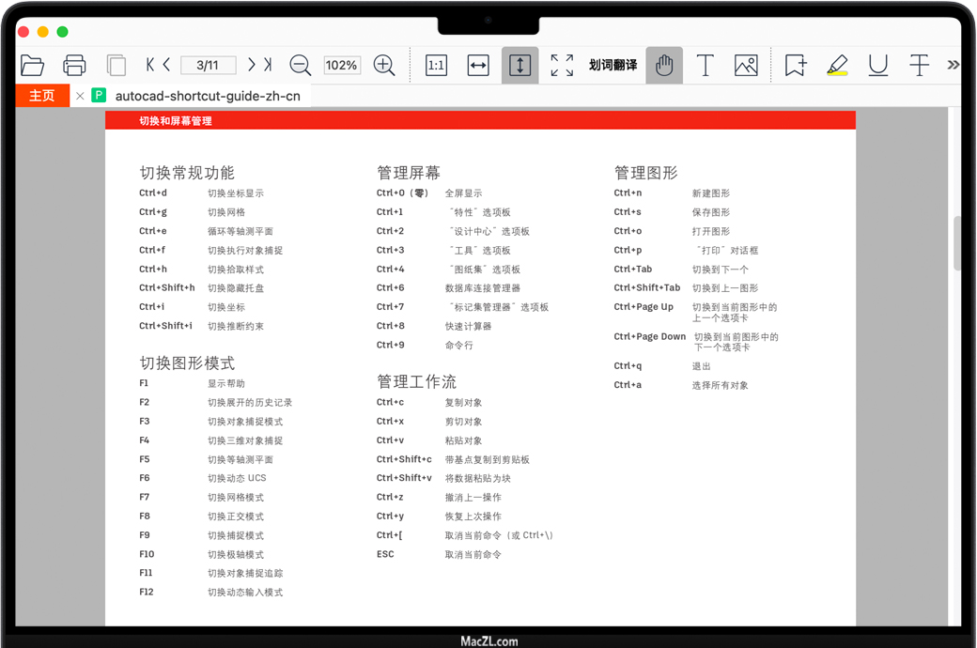Add a bookmark with the bookmark icon
Image resolution: width=977 pixels, height=648 pixels.
(796, 65)
